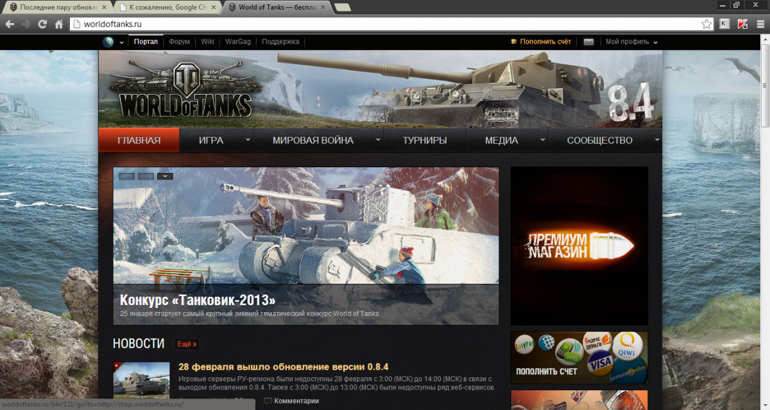Click the news tank thumbnail image
The width and height of the screenshot is (770, 410).
(x=141, y=381)
